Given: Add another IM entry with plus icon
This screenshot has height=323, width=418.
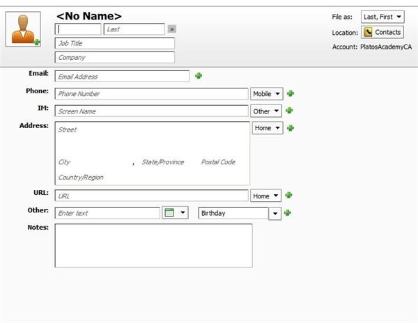Looking at the screenshot, I should [x=289, y=111].
